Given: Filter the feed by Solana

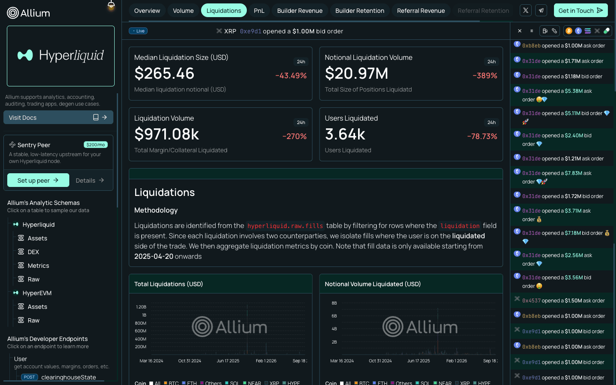Looking at the screenshot, I should (x=588, y=31).
